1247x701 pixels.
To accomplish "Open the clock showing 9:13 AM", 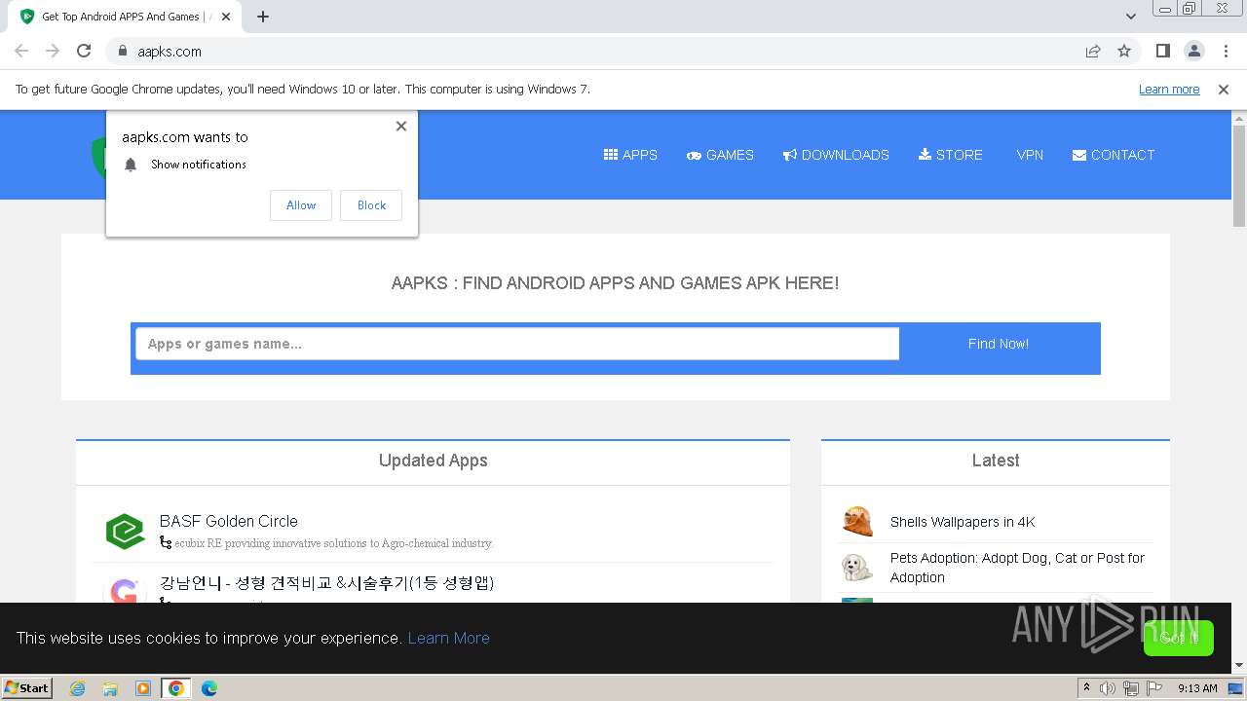I will click(1197, 688).
